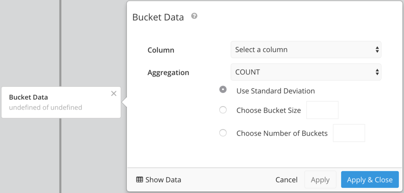Open the Select a column dropdown
This screenshot has height=193, width=404.
point(306,49)
